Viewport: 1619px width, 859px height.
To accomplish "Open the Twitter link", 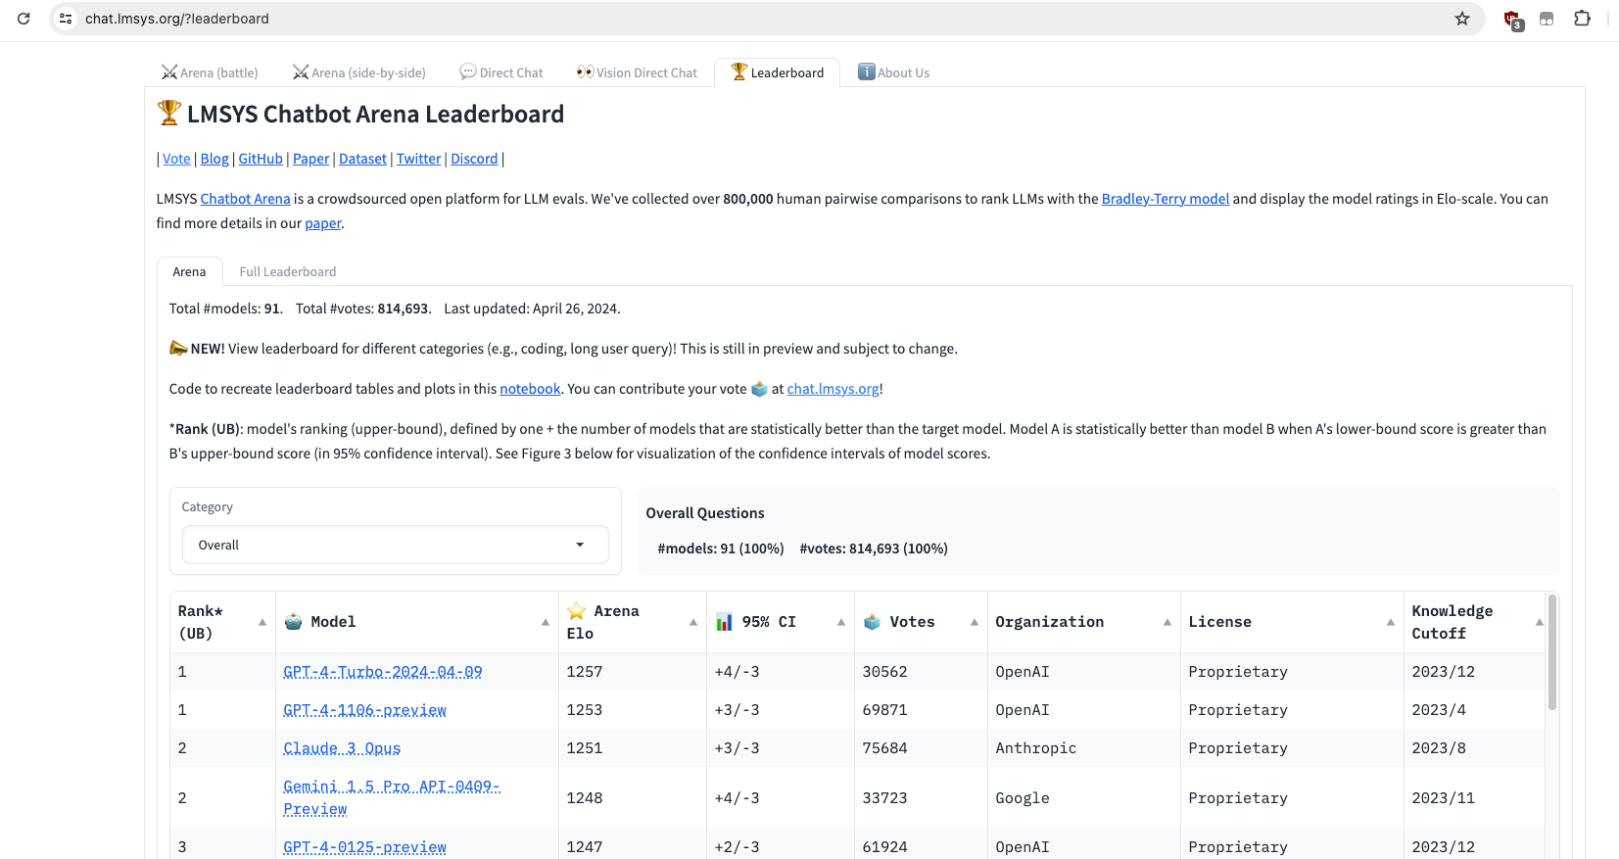I will [418, 159].
